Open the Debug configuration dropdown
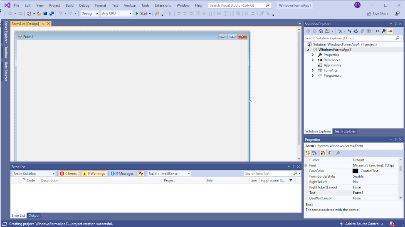Screen dimensions: 405x227 pyautogui.click(x=90, y=13)
